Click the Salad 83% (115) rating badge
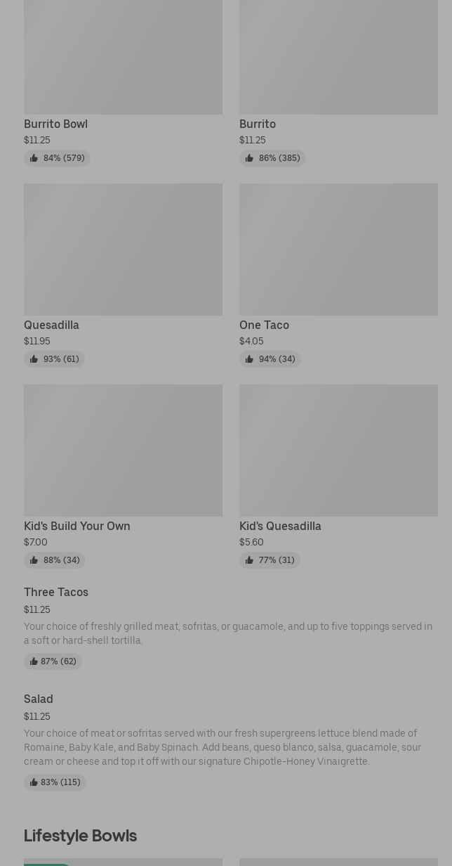Image resolution: width=452 pixels, height=866 pixels. 55,782
